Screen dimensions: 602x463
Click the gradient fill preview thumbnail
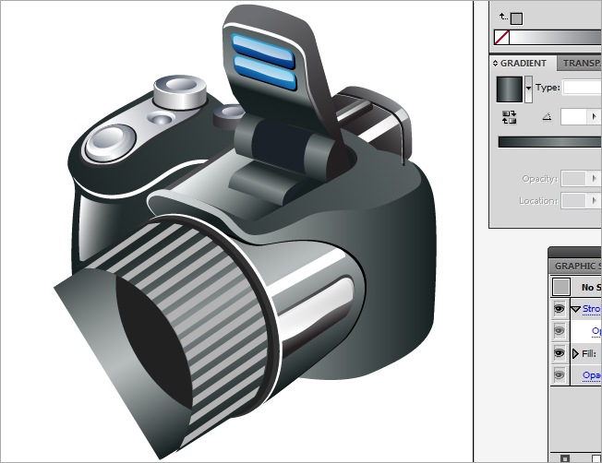pos(510,89)
